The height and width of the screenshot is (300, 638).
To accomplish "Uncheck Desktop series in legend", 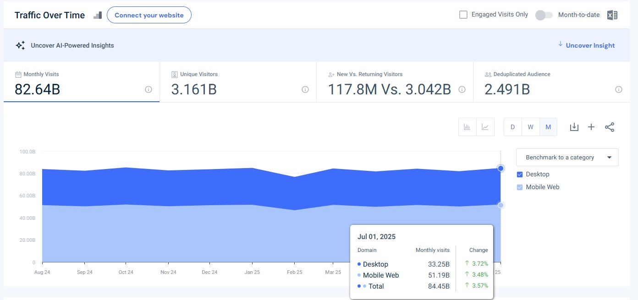I will point(520,175).
